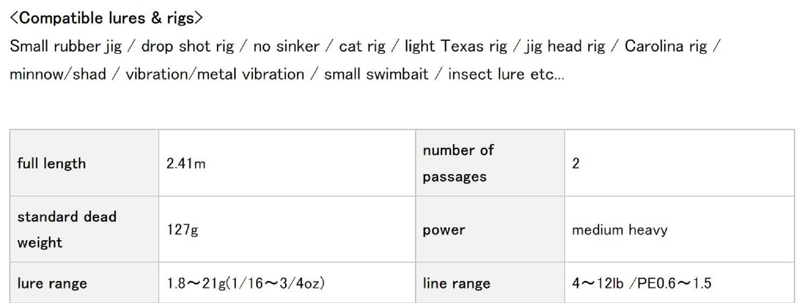The image size is (802, 303).
Task: Click on 'light Texas rig' text
Action: tap(456, 46)
